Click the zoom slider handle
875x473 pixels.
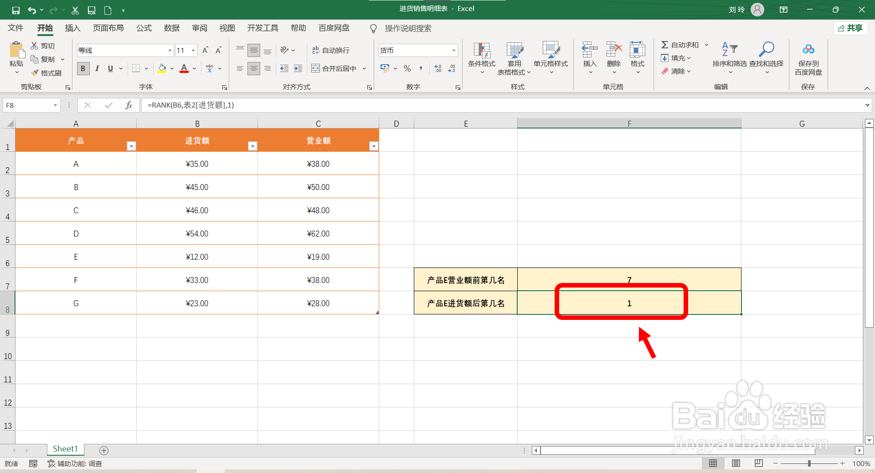pos(809,463)
